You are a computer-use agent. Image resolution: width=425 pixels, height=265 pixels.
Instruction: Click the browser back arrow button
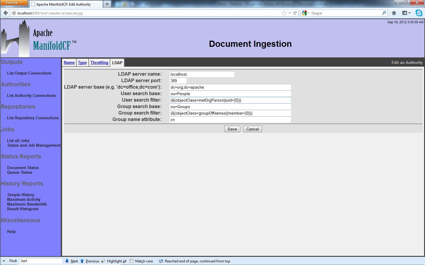pyautogui.click(x=6, y=13)
